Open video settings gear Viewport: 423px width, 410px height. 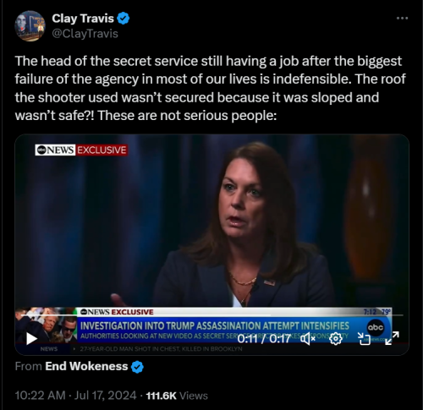pyautogui.click(x=336, y=338)
